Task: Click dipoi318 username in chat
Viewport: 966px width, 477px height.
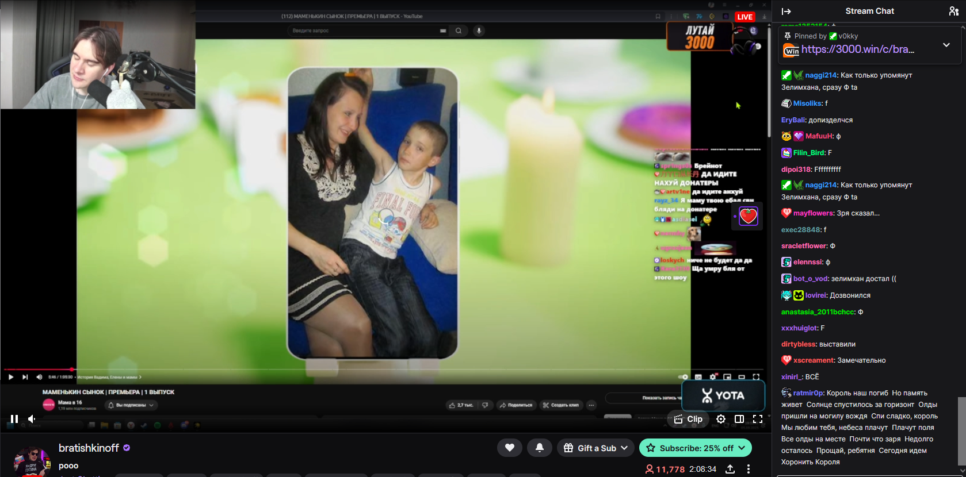Action: click(796, 170)
